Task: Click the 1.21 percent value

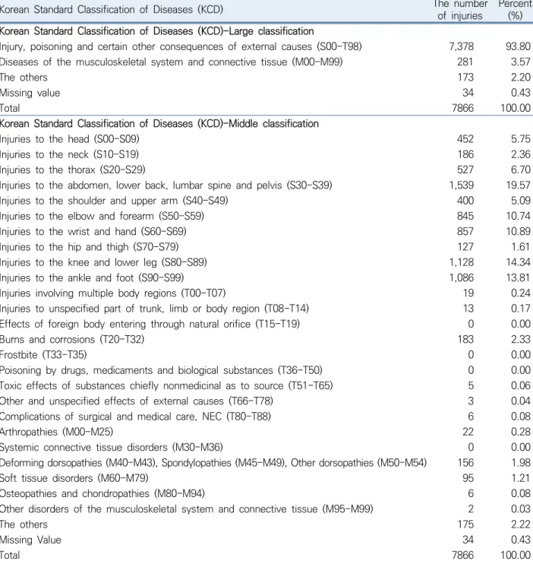Action: coord(521,477)
